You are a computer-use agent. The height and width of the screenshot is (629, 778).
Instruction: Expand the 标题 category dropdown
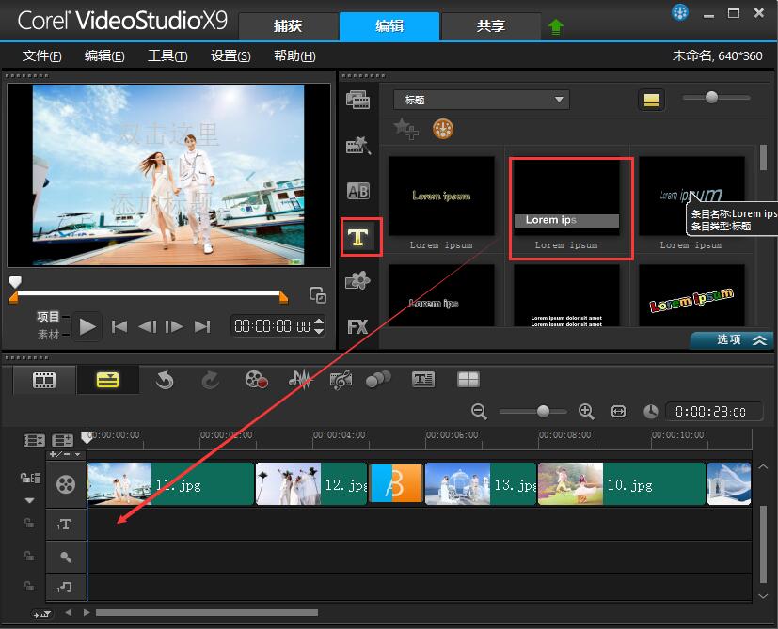tap(482, 100)
